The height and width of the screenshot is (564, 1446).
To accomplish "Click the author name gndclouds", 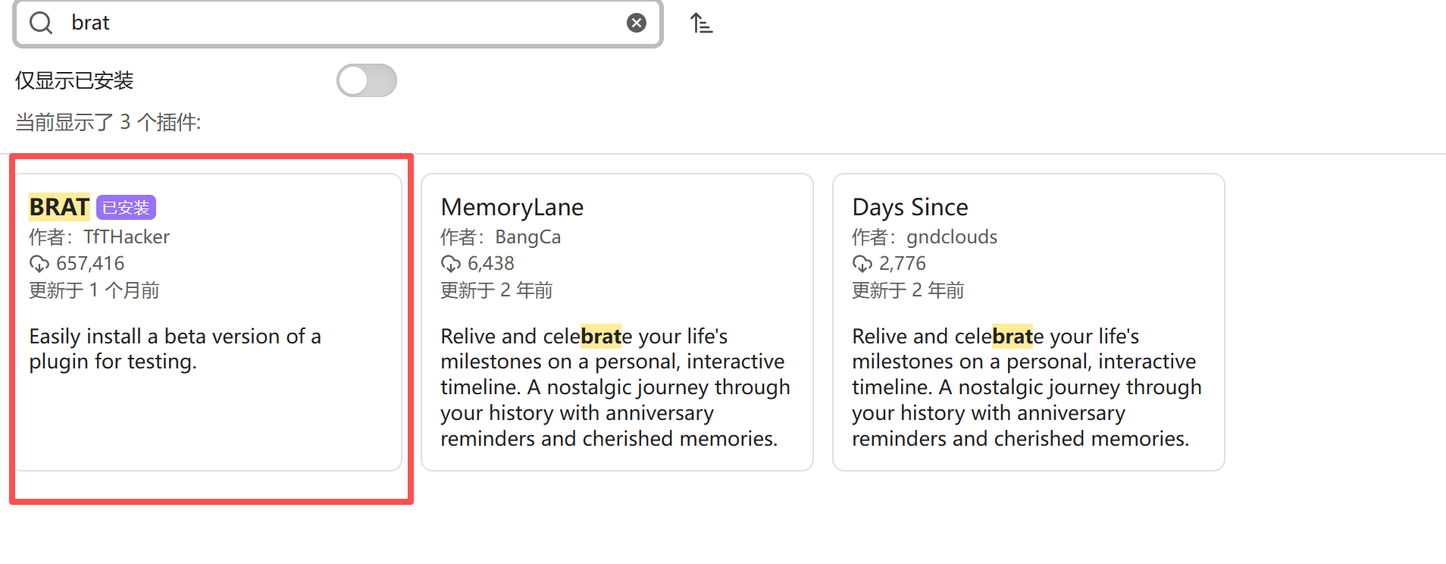I will coord(952,237).
